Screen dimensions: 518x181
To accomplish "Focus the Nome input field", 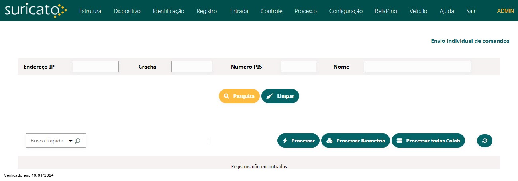I will click(x=417, y=66).
